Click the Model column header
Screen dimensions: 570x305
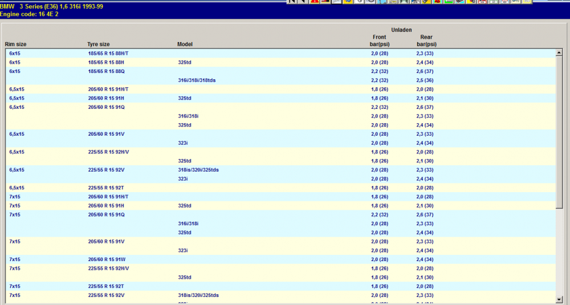click(185, 44)
